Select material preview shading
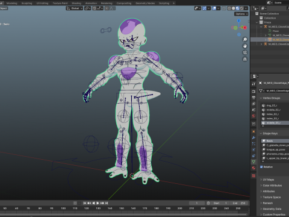 pos(238,8)
